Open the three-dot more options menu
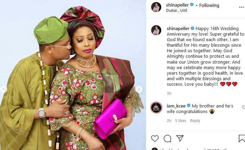The width and height of the screenshot is (245, 150). [242, 7]
